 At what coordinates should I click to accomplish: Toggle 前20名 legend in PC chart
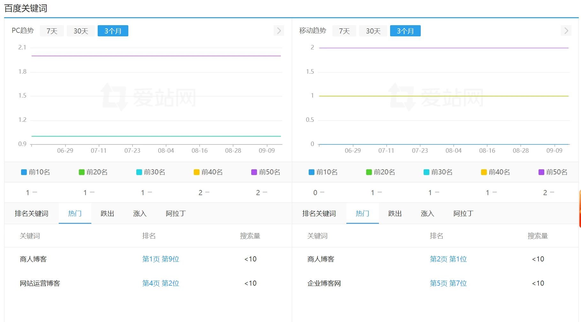[93, 172]
